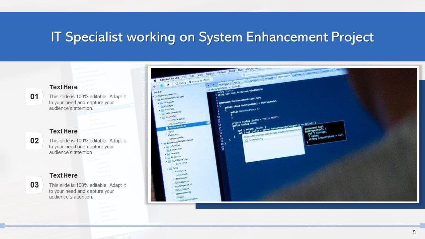The width and height of the screenshot is (425, 239).
Task: Select the description paragraph under item 02
Action: point(88,146)
